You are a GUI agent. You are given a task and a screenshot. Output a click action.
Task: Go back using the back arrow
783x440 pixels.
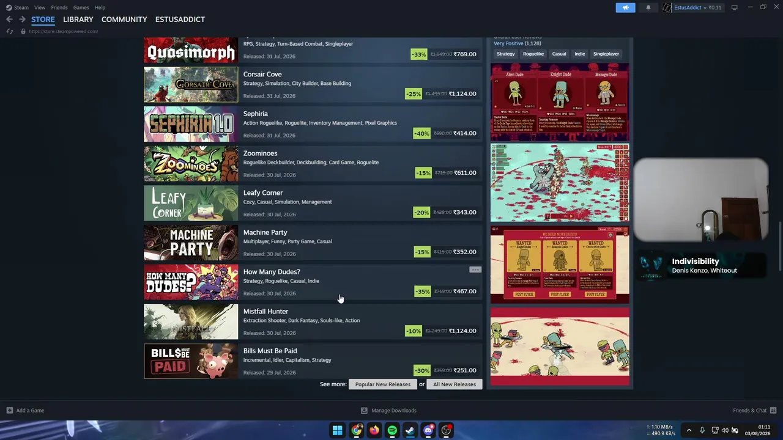pyautogui.click(x=9, y=20)
